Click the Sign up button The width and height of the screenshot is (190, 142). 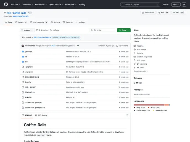pyautogui.click(x=176, y=4)
